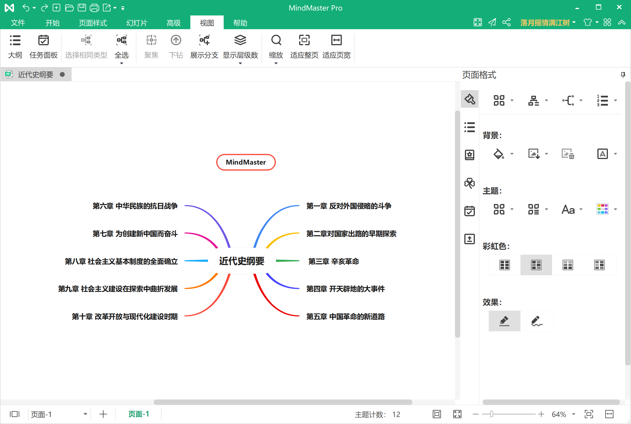631x424 pixels.
Task: Click the theme font Aa icon
Action: tap(568, 209)
